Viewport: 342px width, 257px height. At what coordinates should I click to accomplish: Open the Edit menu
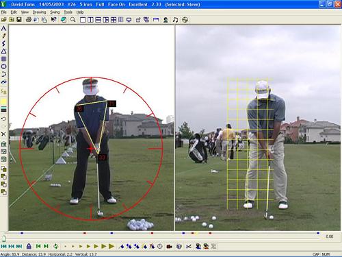(x=14, y=12)
